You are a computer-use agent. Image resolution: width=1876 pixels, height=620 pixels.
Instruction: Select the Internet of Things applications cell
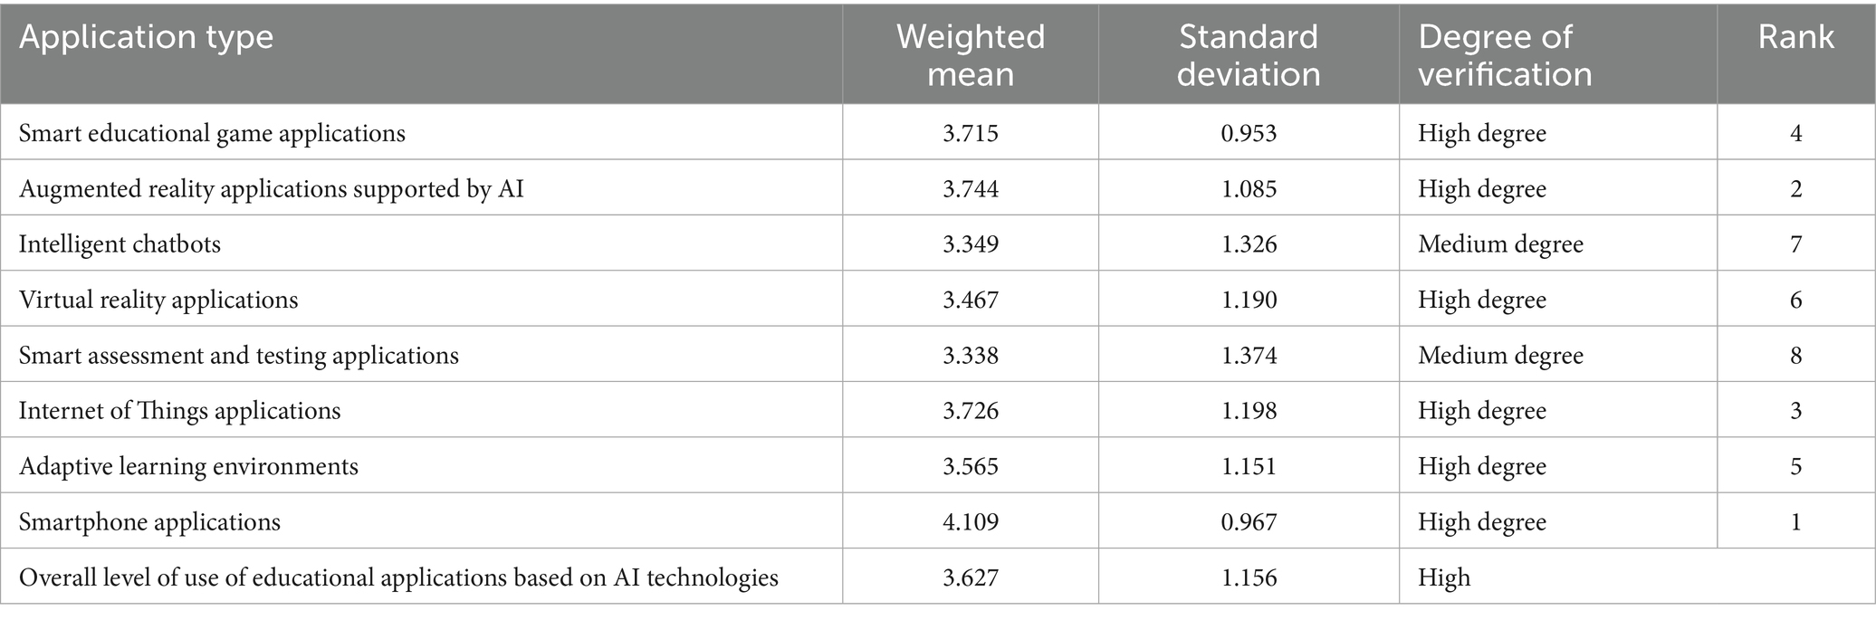[180, 411]
